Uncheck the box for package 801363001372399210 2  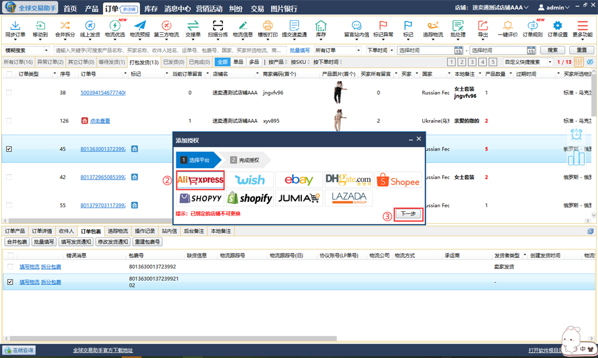click(x=10, y=282)
